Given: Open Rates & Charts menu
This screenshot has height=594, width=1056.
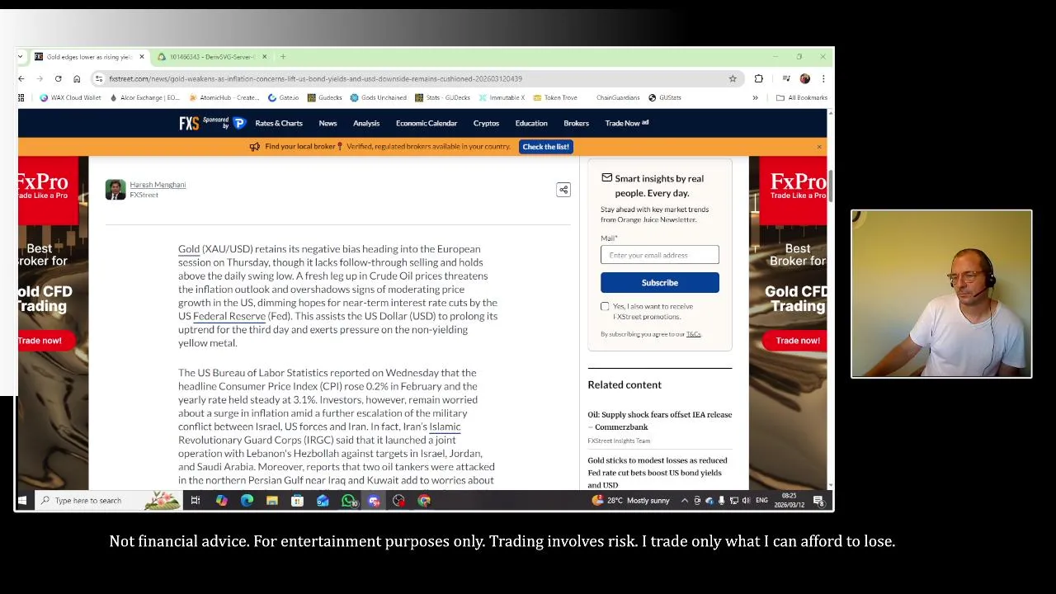Looking at the screenshot, I should tap(279, 123).
